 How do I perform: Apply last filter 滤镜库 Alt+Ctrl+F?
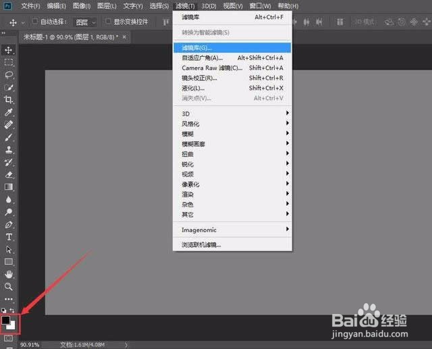[232, 17]
